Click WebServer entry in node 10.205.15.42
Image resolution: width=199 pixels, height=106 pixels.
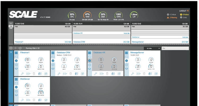coord(160,37)
